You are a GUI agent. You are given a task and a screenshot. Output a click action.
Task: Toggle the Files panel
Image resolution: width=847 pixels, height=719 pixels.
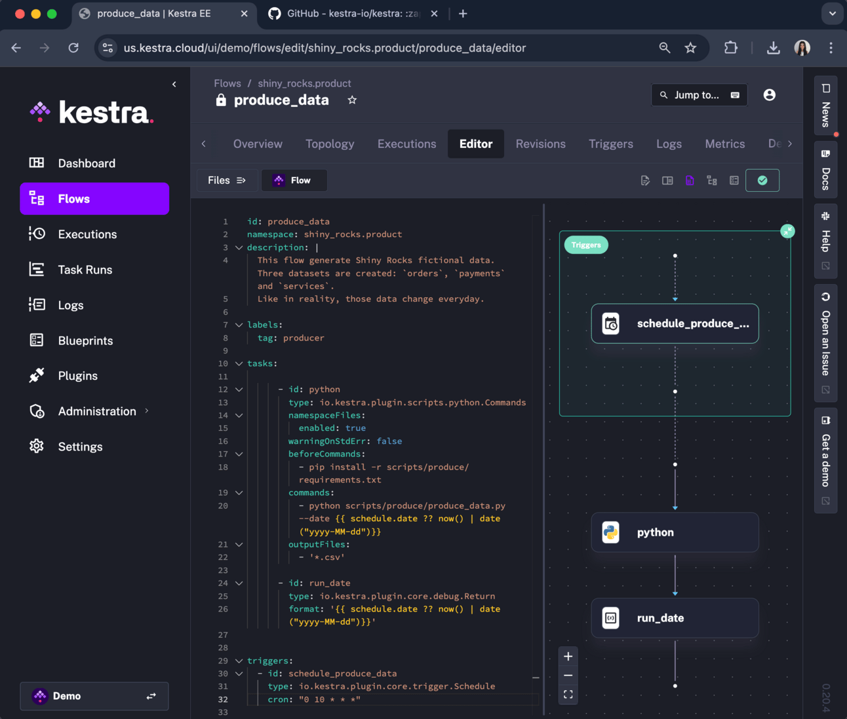226,180
